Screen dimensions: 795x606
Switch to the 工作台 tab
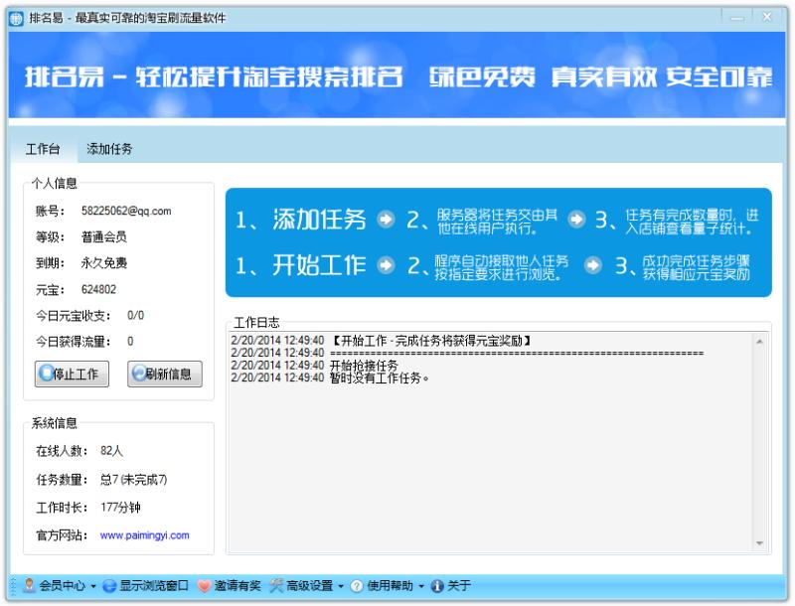point(43,149)
